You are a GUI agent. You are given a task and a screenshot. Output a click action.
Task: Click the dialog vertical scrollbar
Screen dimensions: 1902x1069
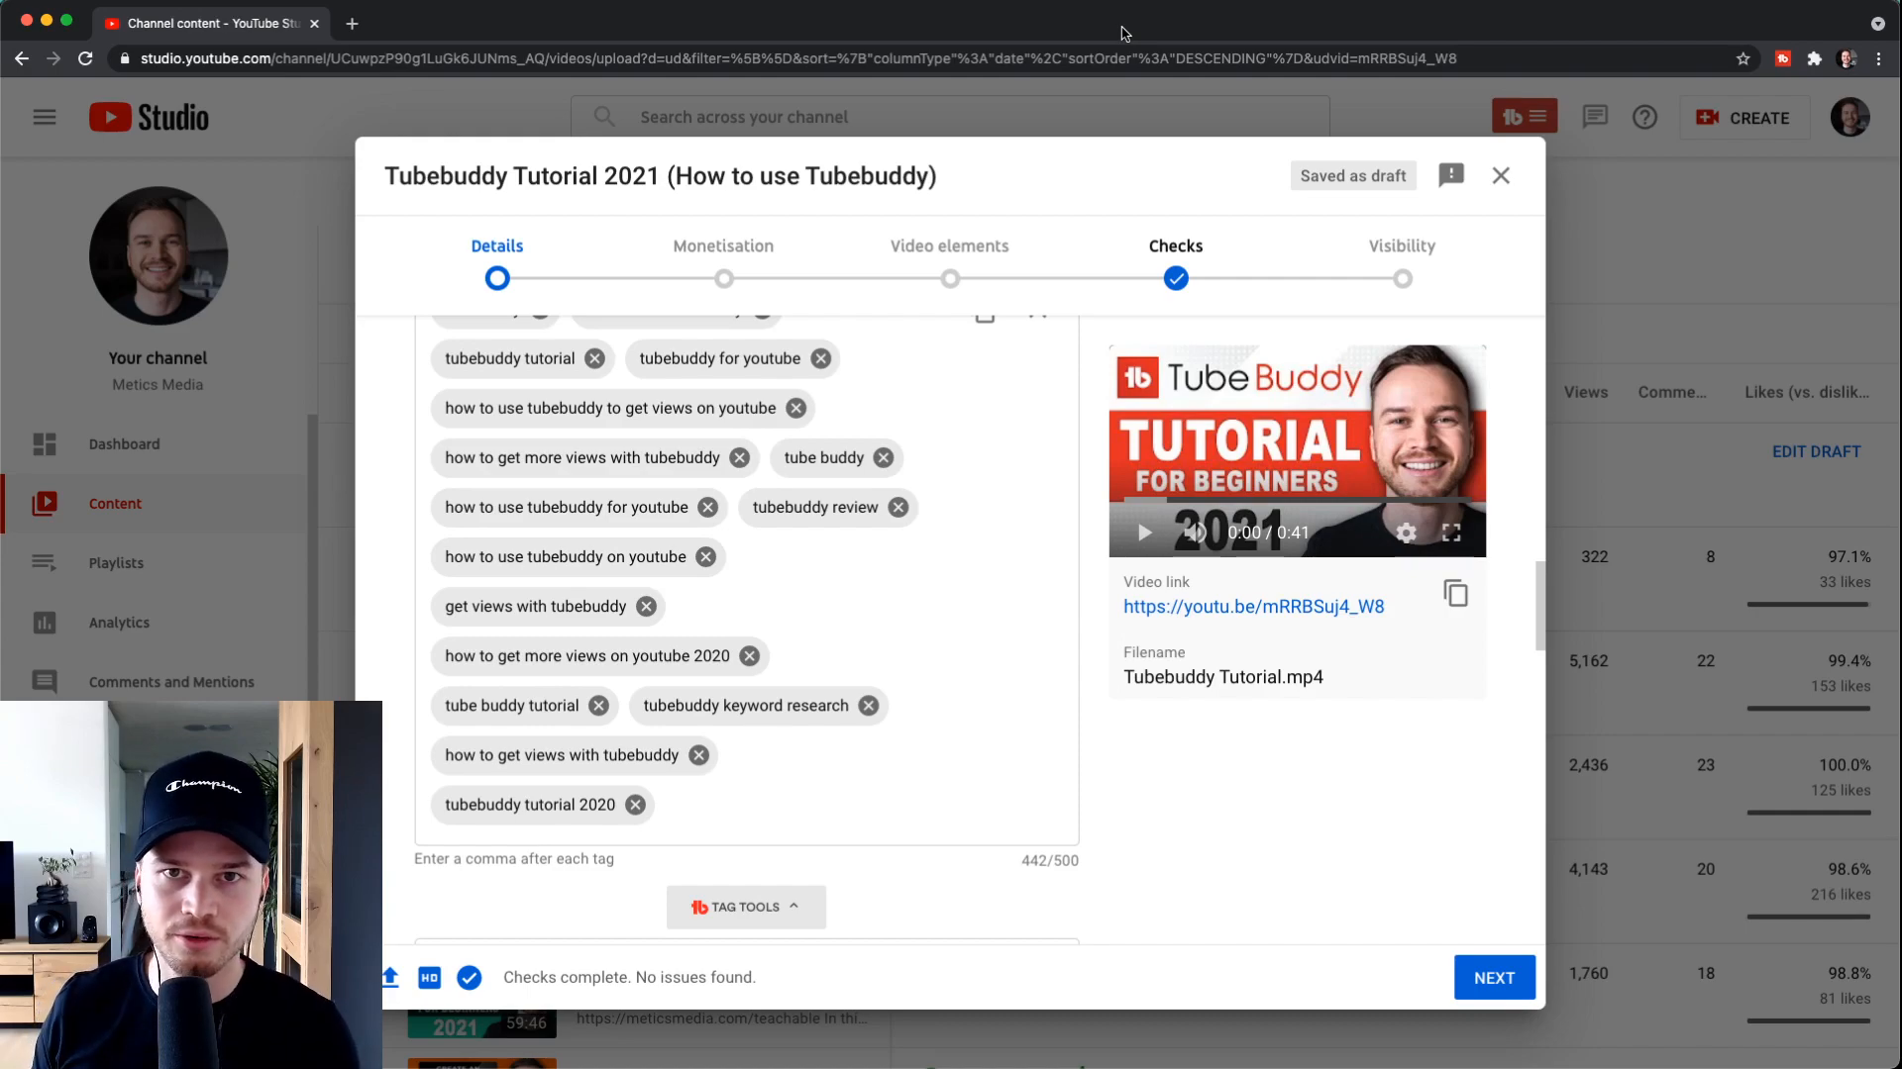[x=1539, y=606]
